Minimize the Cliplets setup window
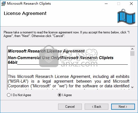 106,4
